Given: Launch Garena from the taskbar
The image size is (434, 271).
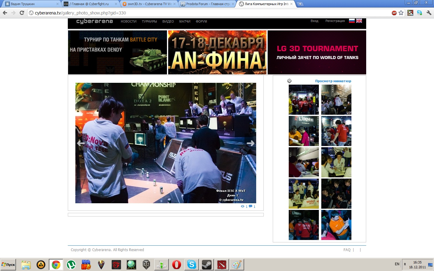Looking at the screenshot, I should (x=116, y=265).
